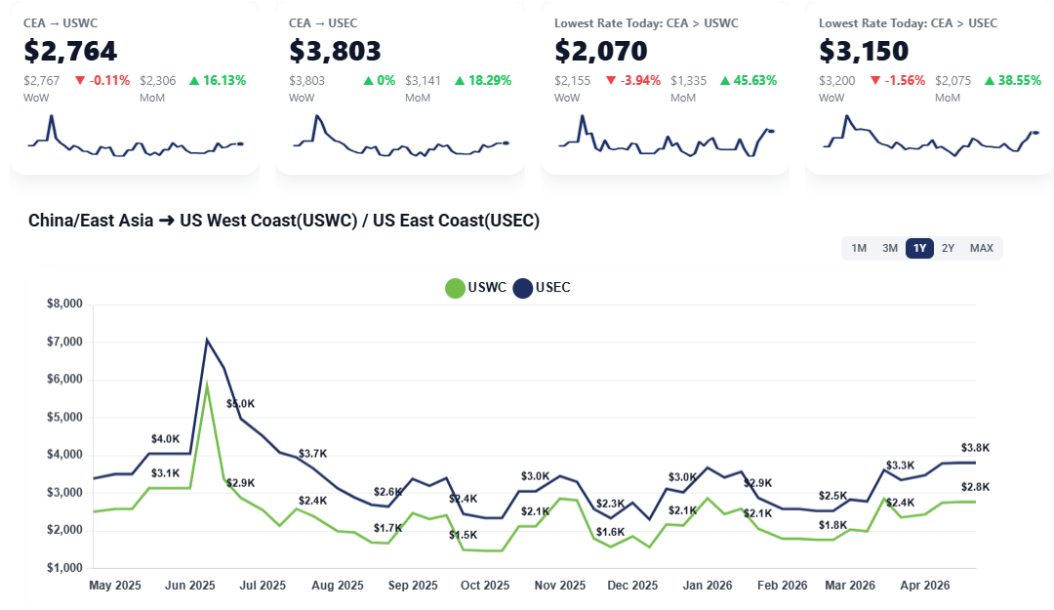Toggle USEC series via navy legend dot

coord(522,288)
